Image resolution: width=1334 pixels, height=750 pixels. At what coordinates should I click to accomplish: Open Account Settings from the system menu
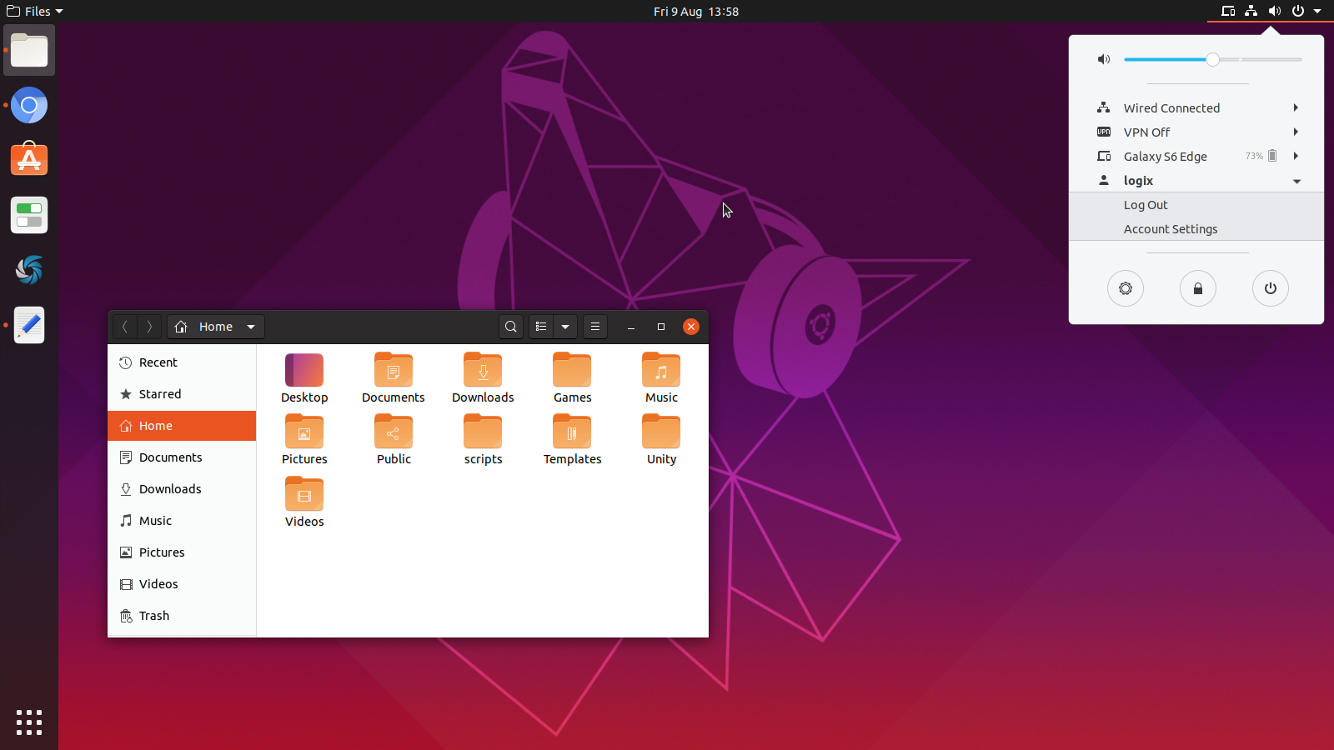(1171, 228)
